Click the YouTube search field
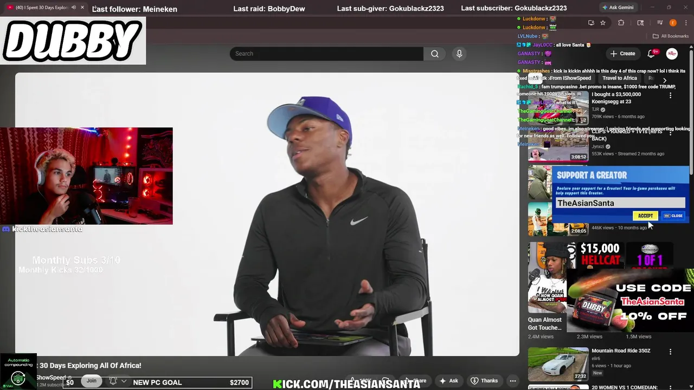Viewport: 694px width, 390px height. click(326, 54)
